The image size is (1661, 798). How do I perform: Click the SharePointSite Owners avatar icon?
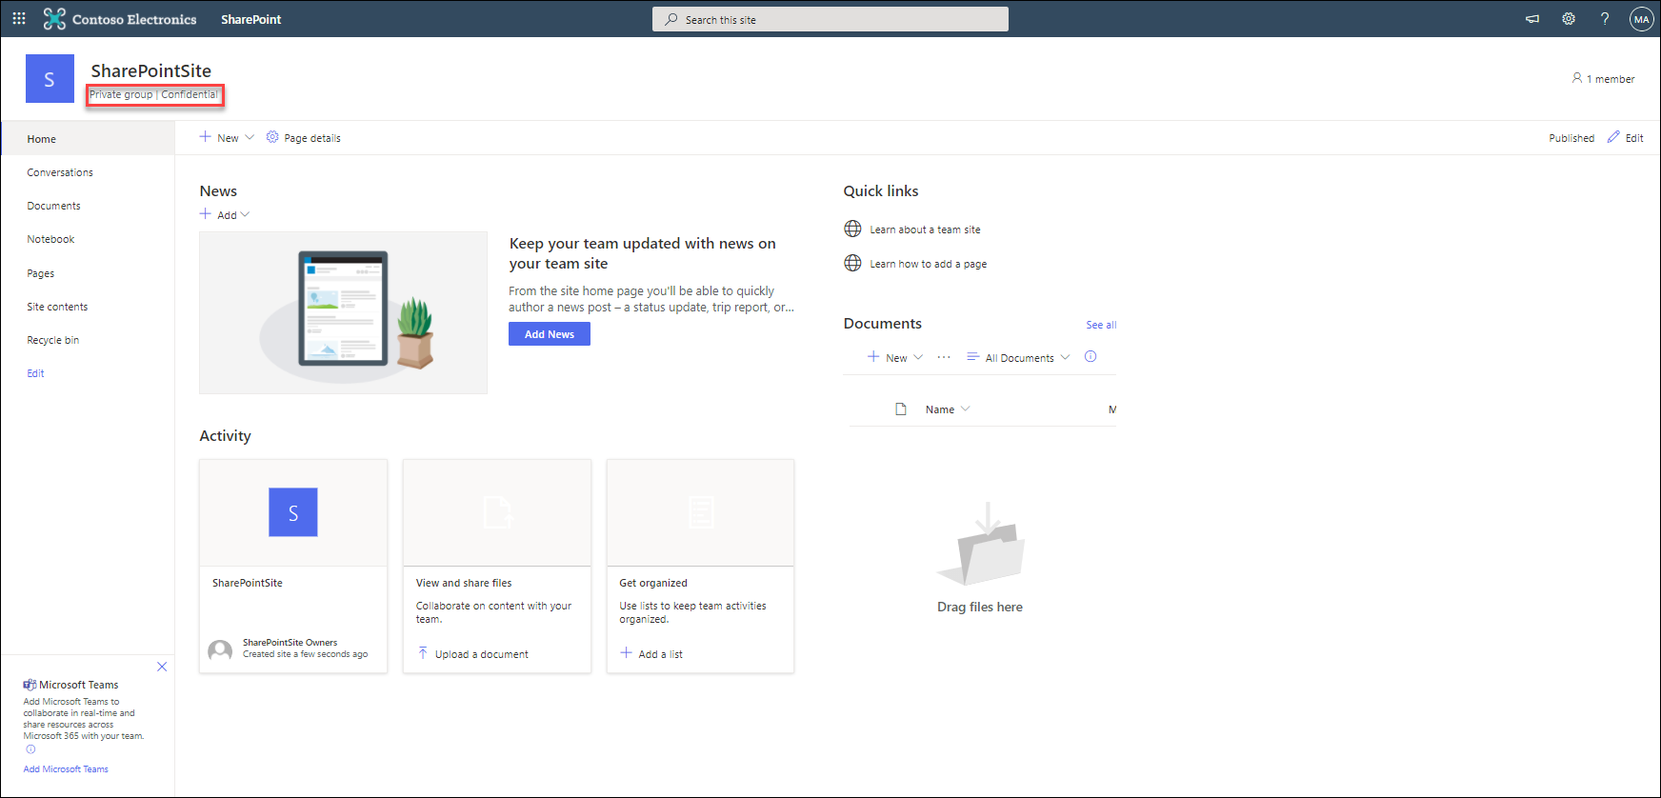point(220,650)
